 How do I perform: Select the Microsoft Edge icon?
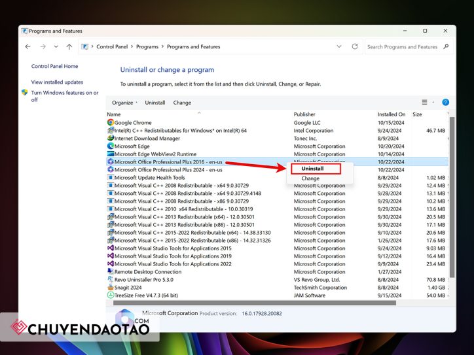(111, 146)
